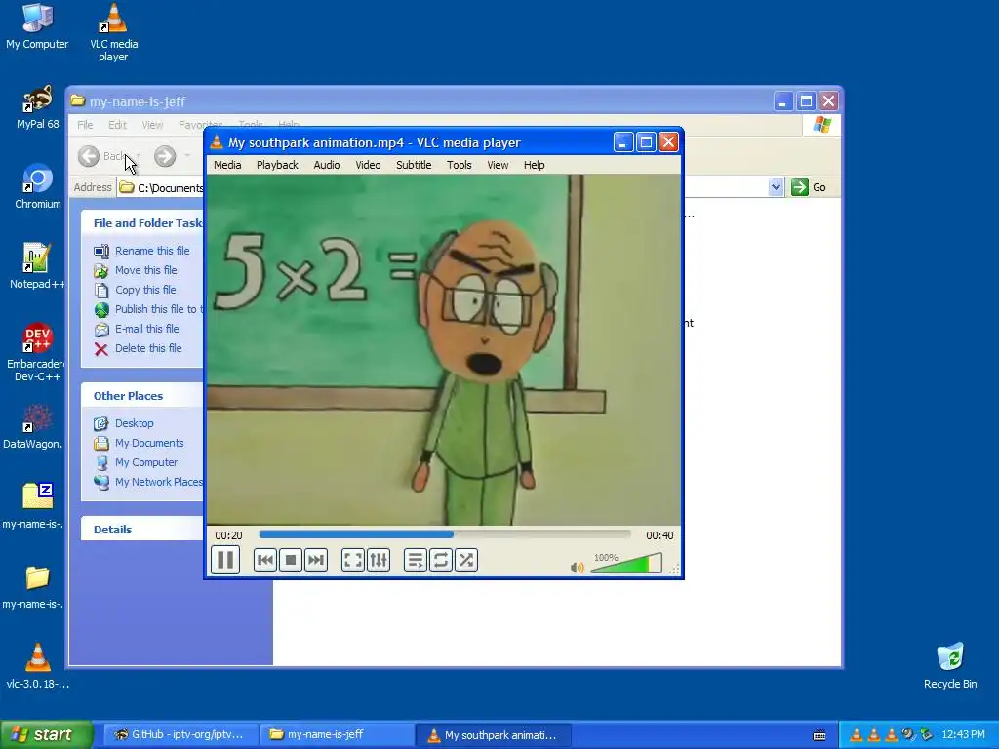The image size is (999, 749).
Task: Click Forward arrow in Explorer
Action: 165,156
